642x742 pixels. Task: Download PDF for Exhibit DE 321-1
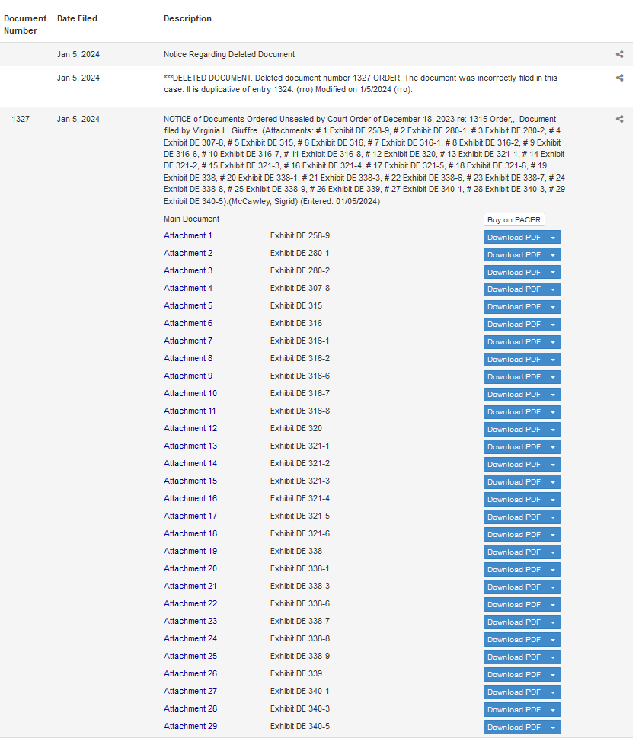[x=514, y=447]
